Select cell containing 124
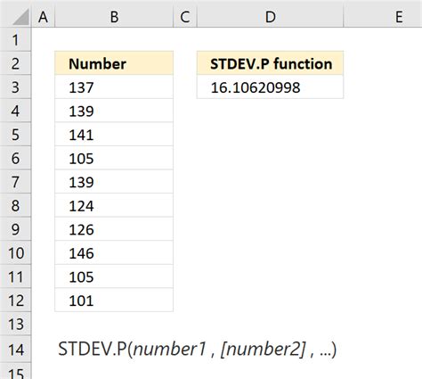Screen dimensions: 422x379 [114, 205]
